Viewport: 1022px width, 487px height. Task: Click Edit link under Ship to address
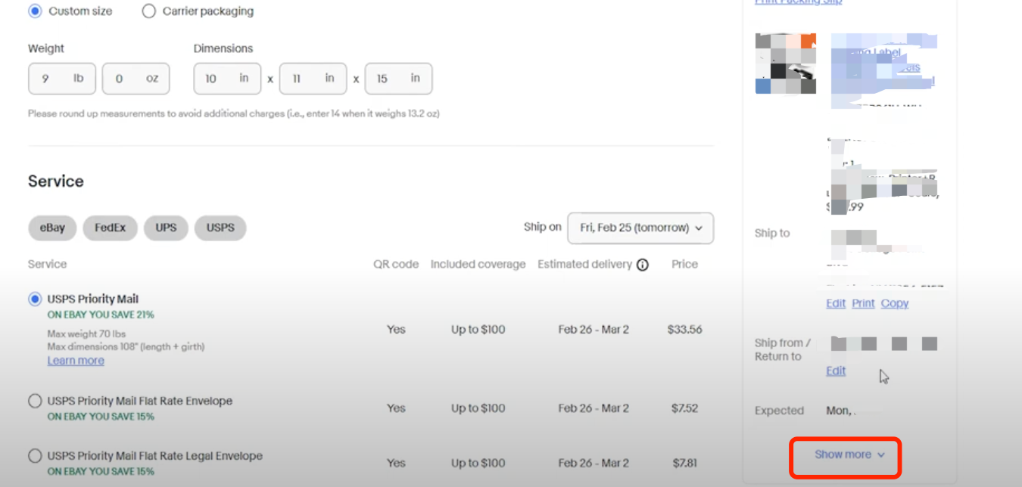point(836,303)
